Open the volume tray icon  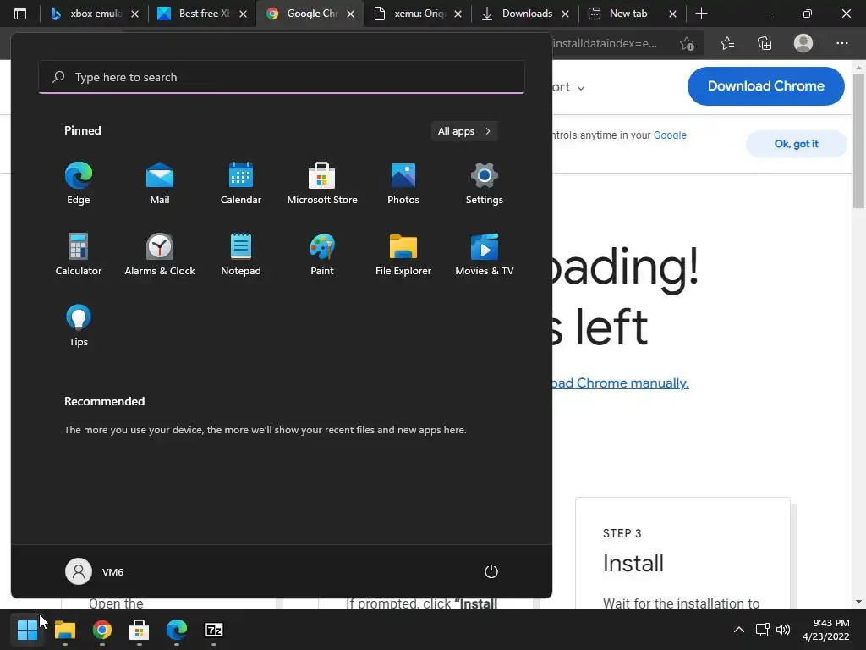pyautogui.click(x=782, y=630)
